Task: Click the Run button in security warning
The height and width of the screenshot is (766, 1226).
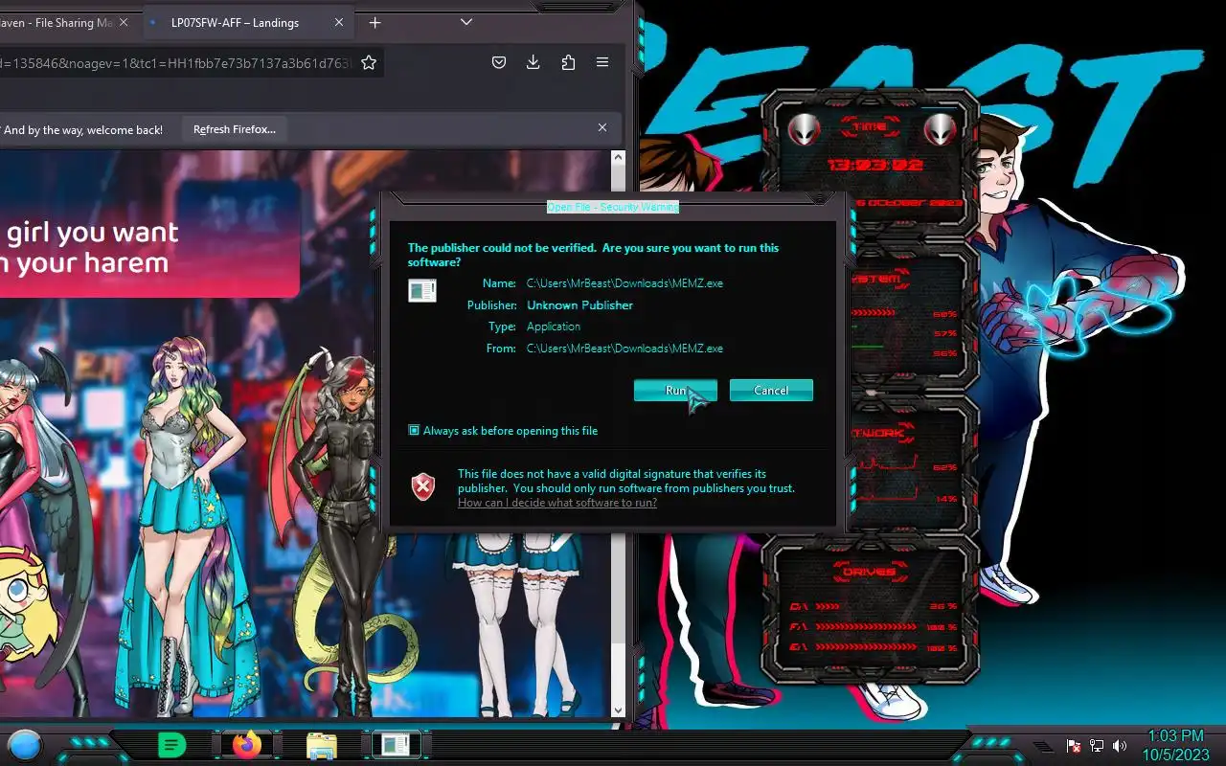Action: [x=675, y=391]
